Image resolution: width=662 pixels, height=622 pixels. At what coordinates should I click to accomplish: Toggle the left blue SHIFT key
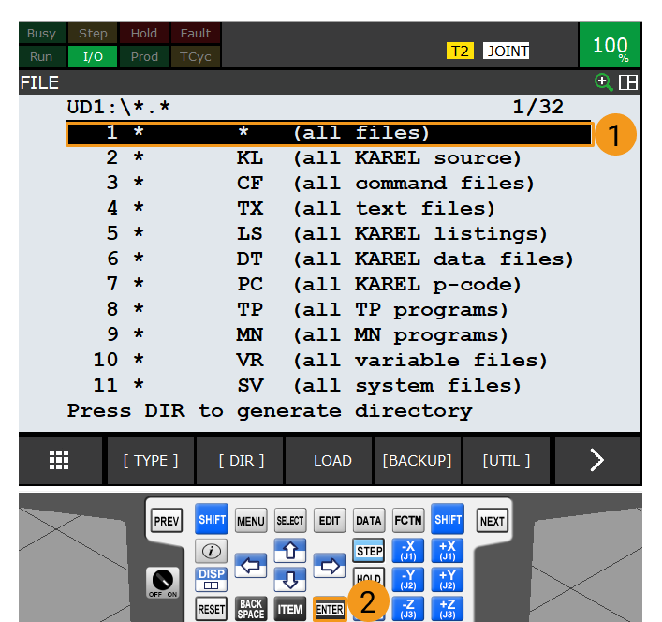(x=212, y=519)
